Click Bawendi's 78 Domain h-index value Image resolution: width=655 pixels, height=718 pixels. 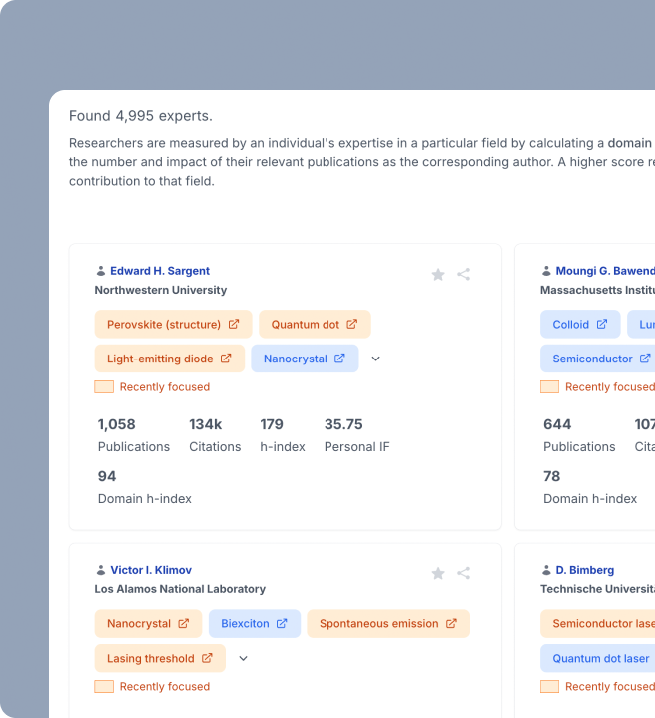[551, 476]
